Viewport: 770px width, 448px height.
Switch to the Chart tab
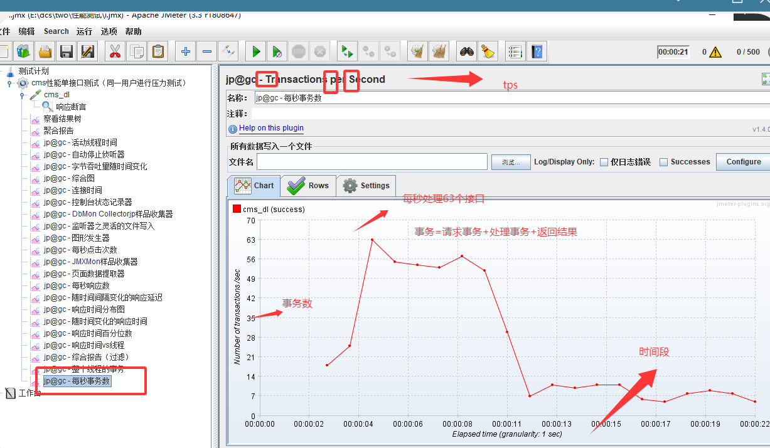point(254,186)
